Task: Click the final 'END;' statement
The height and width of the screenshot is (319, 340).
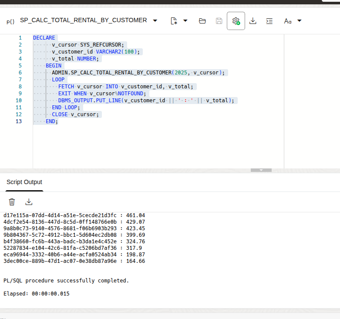Action: 52,121
